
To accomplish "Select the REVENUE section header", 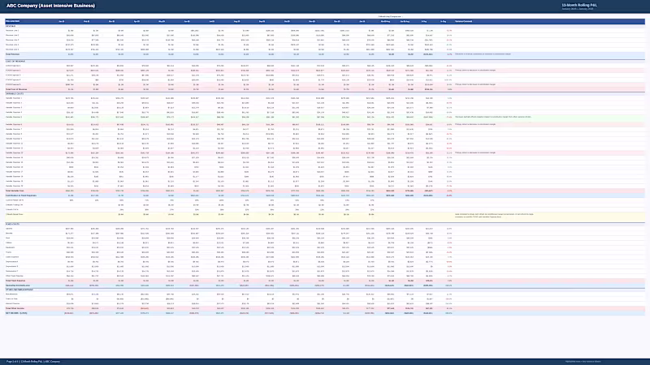I will click(11, 26).
